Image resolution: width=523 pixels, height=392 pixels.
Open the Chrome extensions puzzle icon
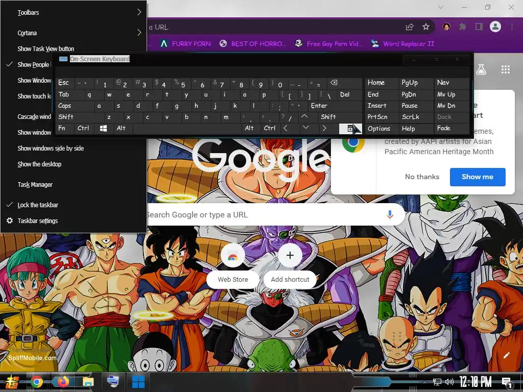coord(462,27)
